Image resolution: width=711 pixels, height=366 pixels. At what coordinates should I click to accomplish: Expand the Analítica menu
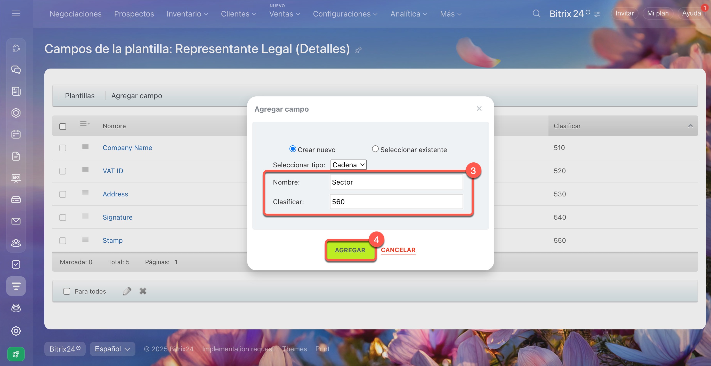[408, 14]
